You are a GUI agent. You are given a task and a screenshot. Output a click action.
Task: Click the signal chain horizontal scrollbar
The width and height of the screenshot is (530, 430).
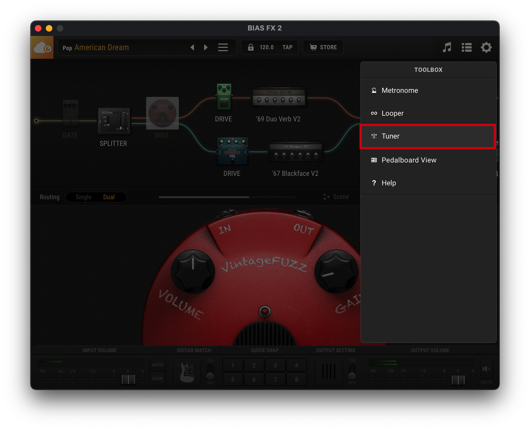[204, 197]
